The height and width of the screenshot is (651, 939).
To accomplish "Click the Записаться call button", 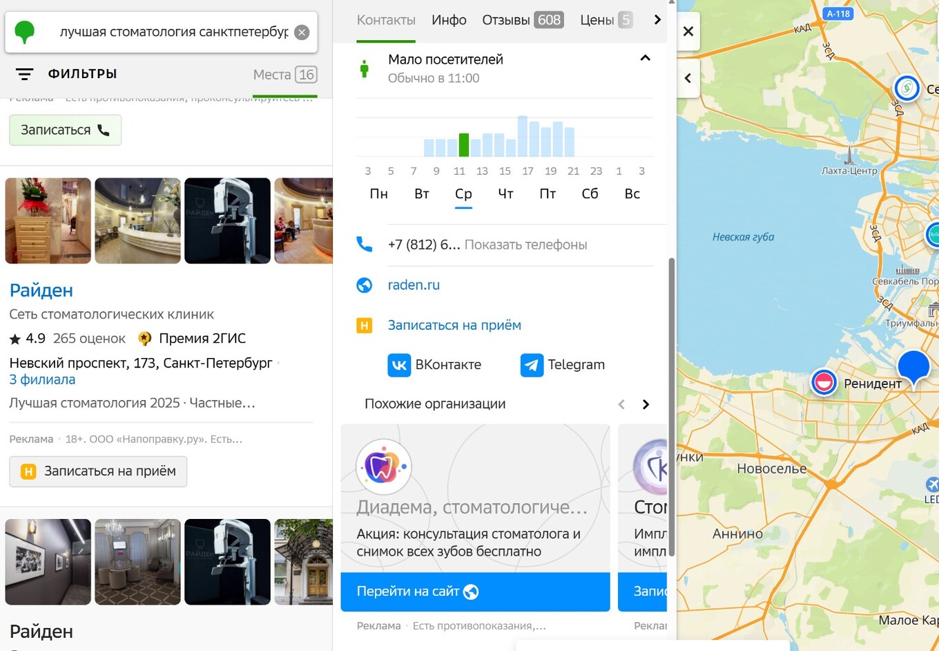I will tap(66, 130).
